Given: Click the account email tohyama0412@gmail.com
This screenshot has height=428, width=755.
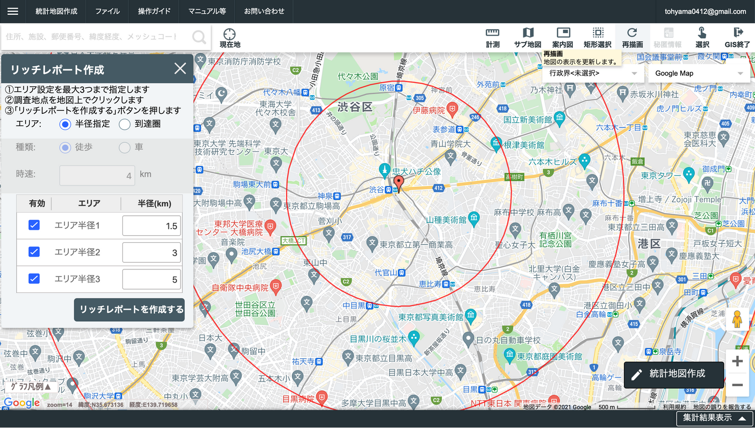Looking at the screenshot, I should coord(706,11).
